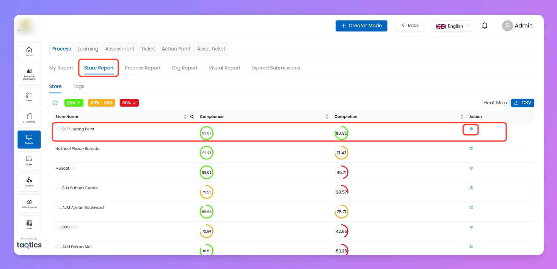Image resolution: width=557 pixels, height=269 pixels.
Task: Switch to the Tags tab
Action: [78, 87]
